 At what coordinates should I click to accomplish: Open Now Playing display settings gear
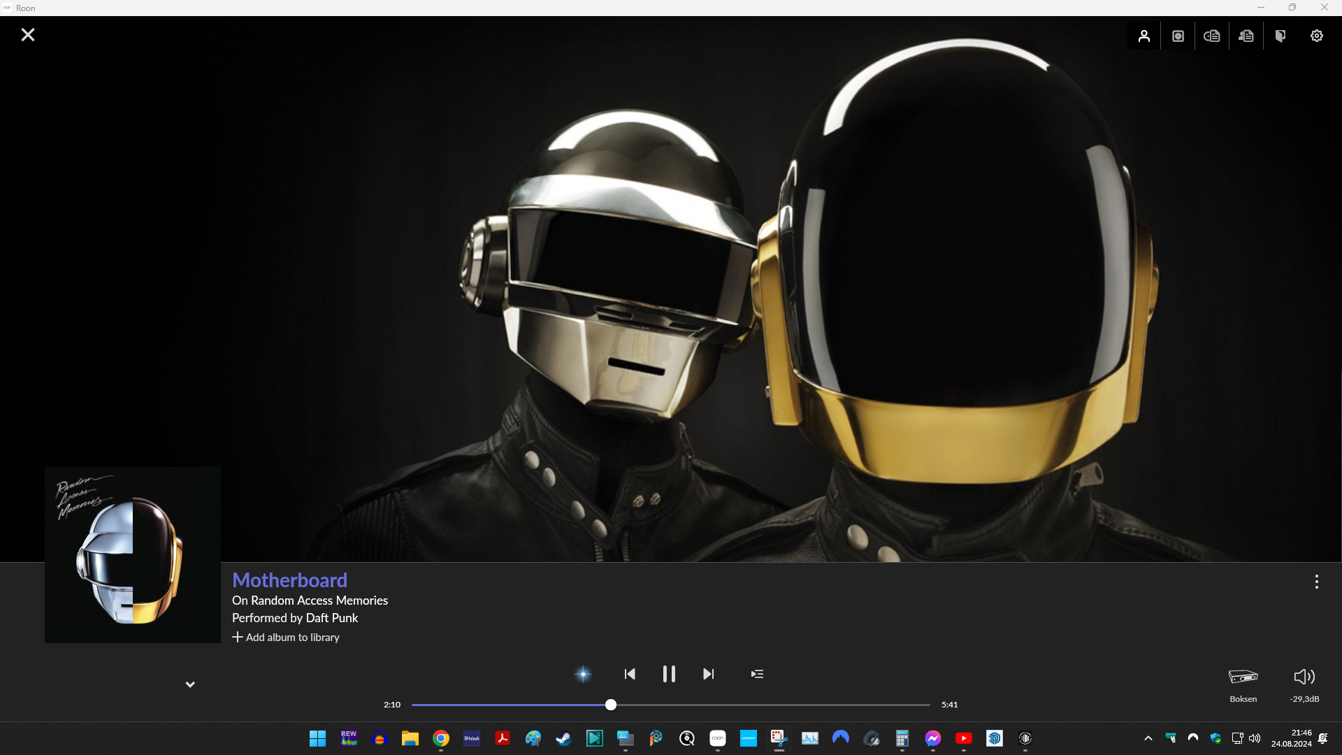coord(1317,36)
